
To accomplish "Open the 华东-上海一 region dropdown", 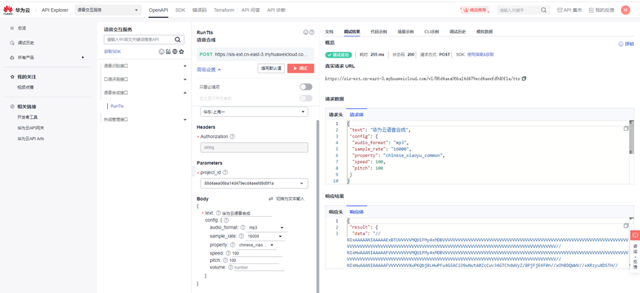I will 255,112.
